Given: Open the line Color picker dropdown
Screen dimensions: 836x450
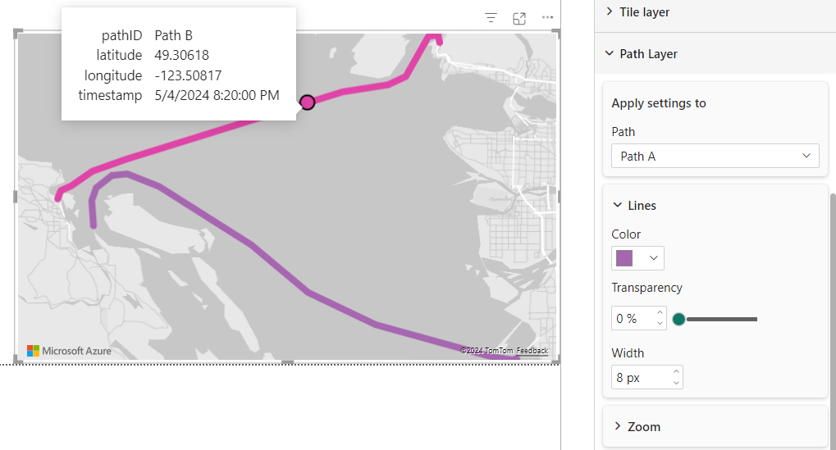Looking at the screenshot, I should coord(637,258).
